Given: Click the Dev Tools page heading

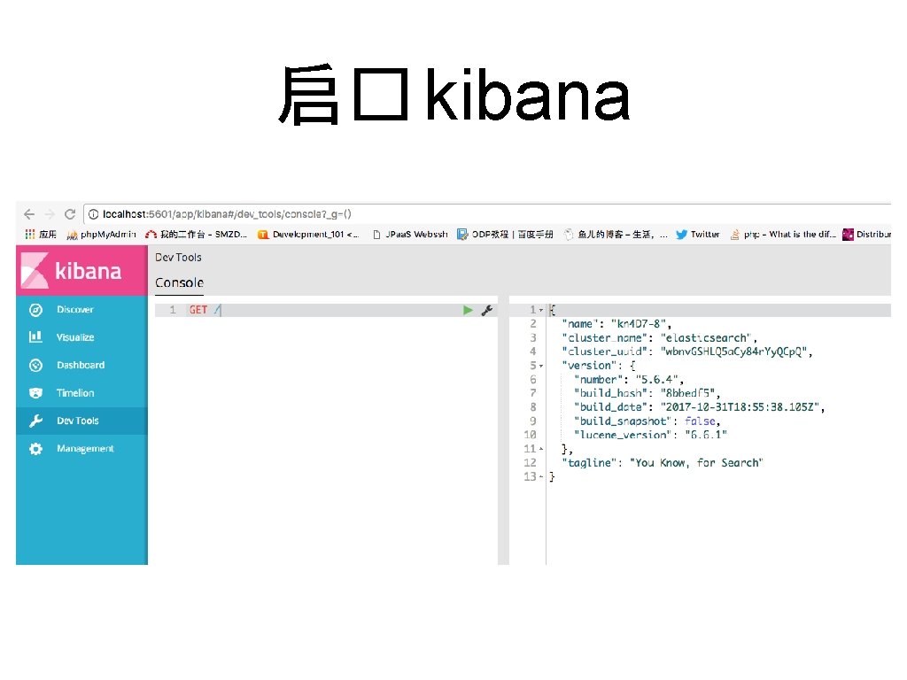Looking at the screenshot, I should pos(178,258).
